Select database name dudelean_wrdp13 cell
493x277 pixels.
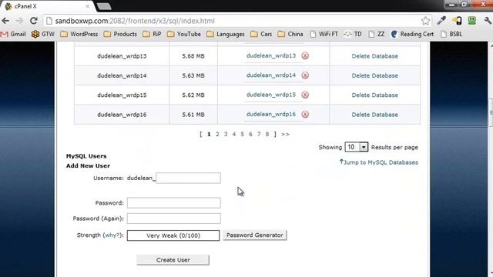pyautogui.click(x=122, y=56)
